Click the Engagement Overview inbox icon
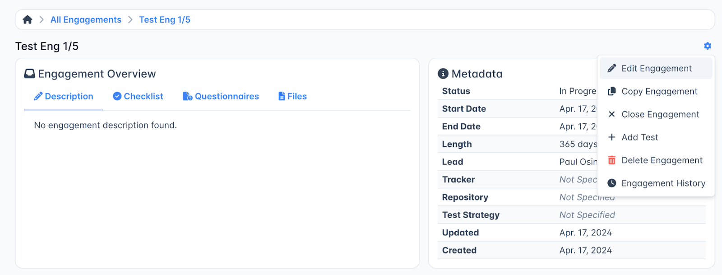This screenshot has height=275, width=722. click(29, 74)
